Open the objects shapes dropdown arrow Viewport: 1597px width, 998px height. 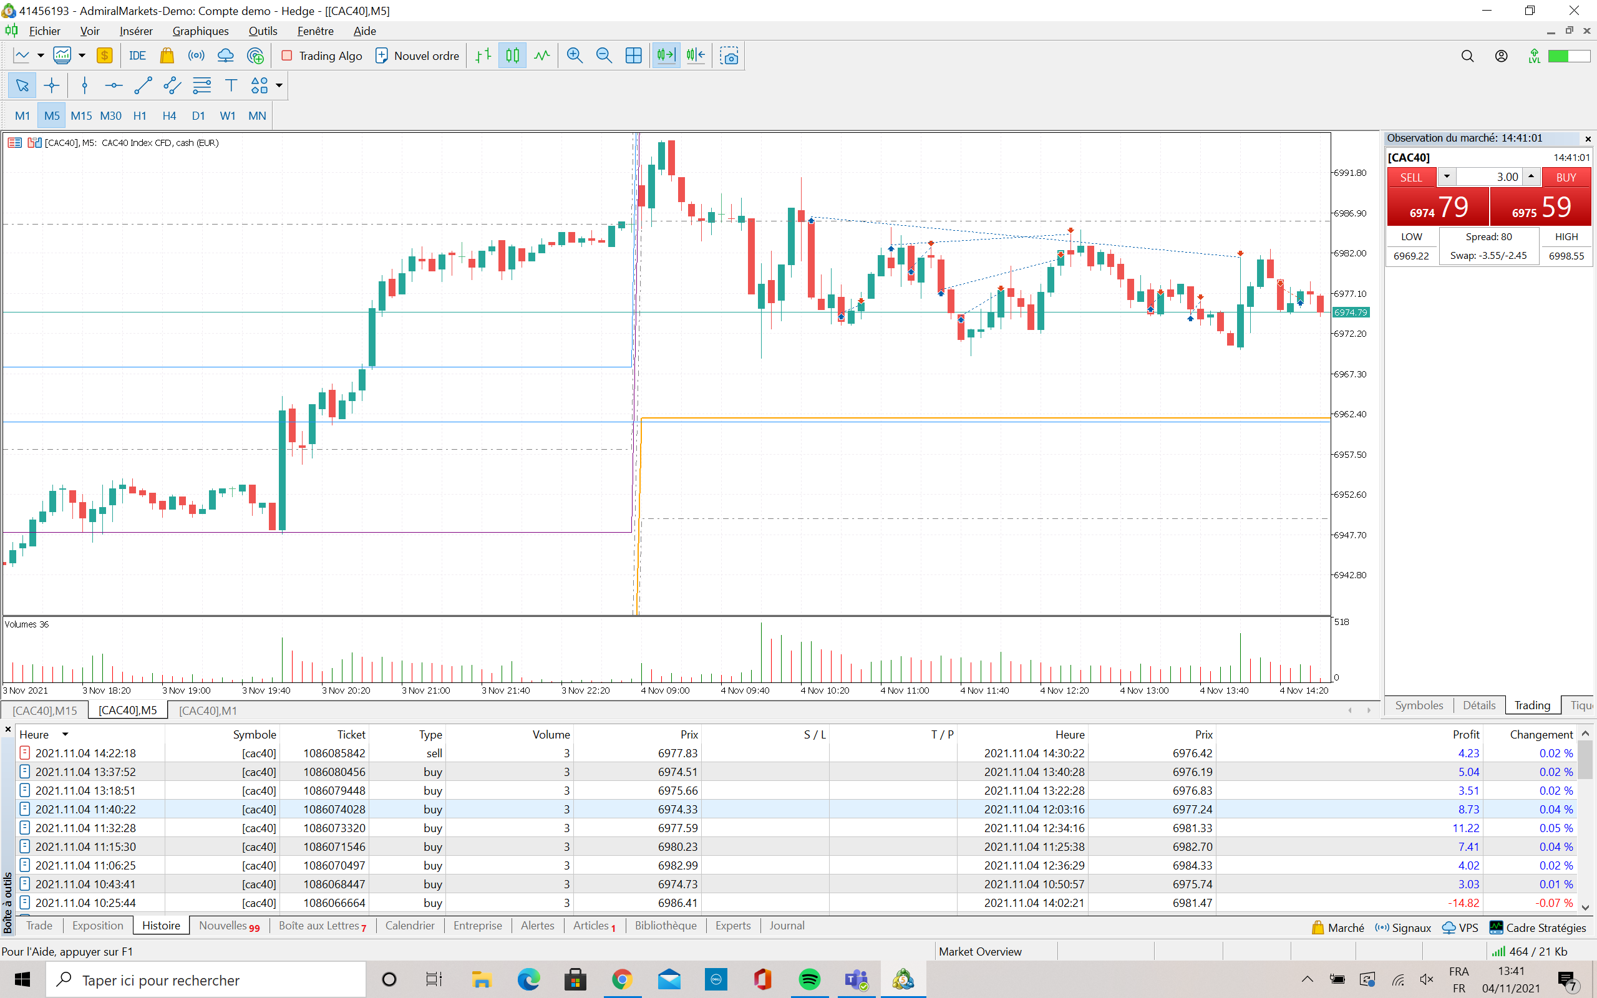tap(279, 86)
